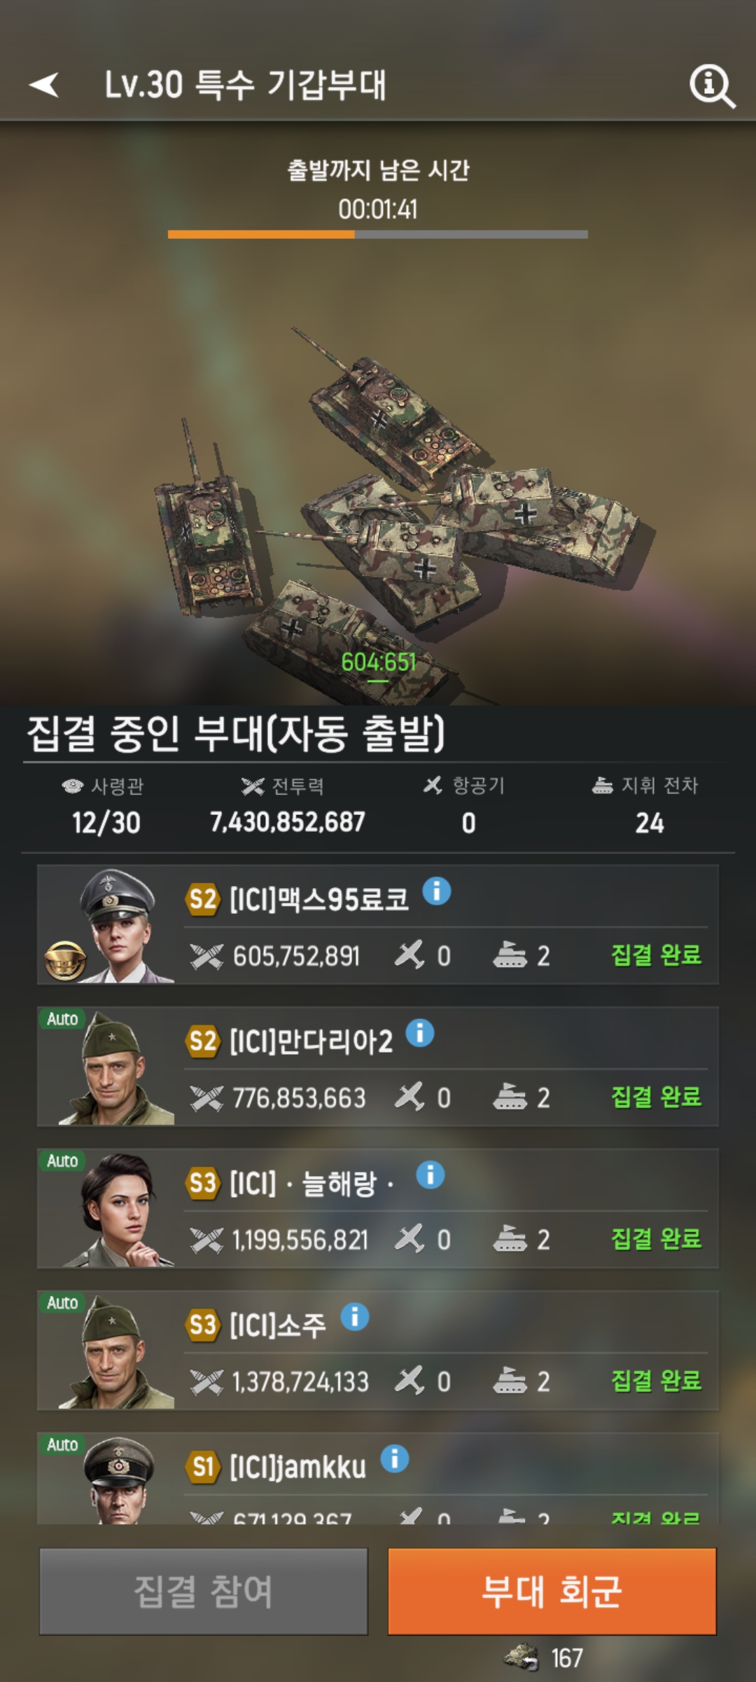
Task: Tap the gold medal badge on 맥스95료코 portrait
Action: (65, 961)
